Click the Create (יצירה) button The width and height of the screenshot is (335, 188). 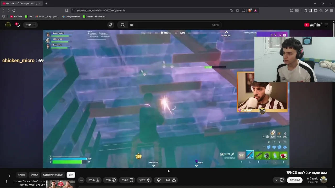(x=31, y=25)
